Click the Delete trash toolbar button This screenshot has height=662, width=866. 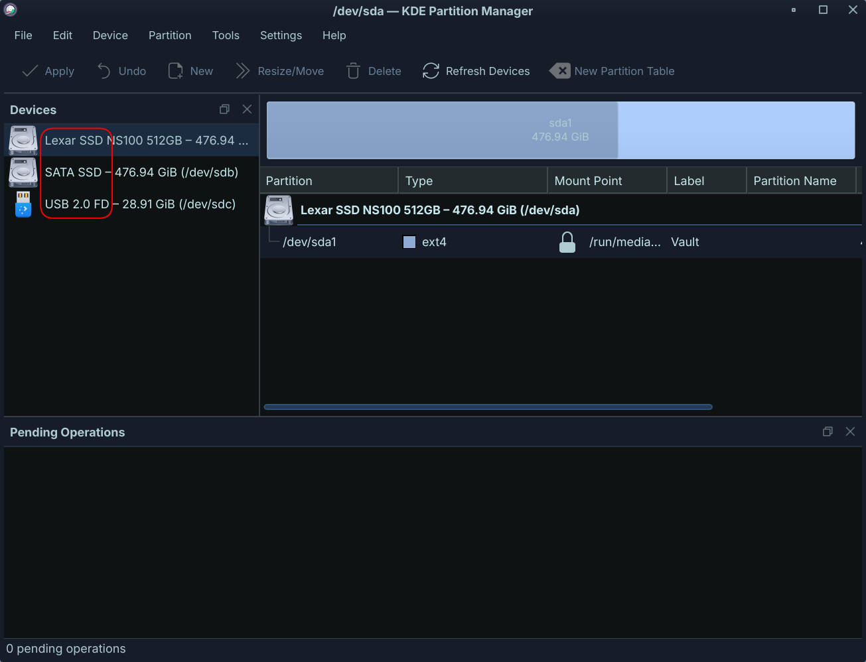[x=374, y=71]
